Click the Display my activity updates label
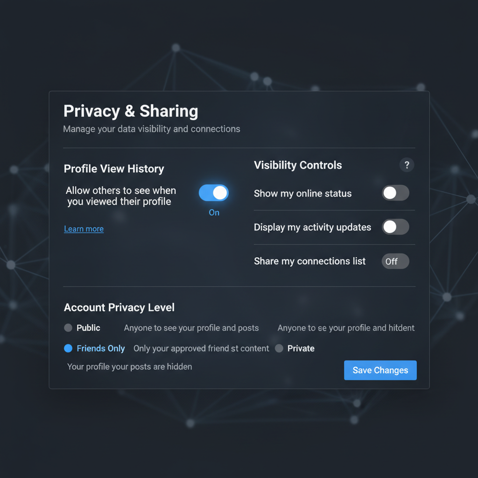478x478 pixels. click(312, 227)
